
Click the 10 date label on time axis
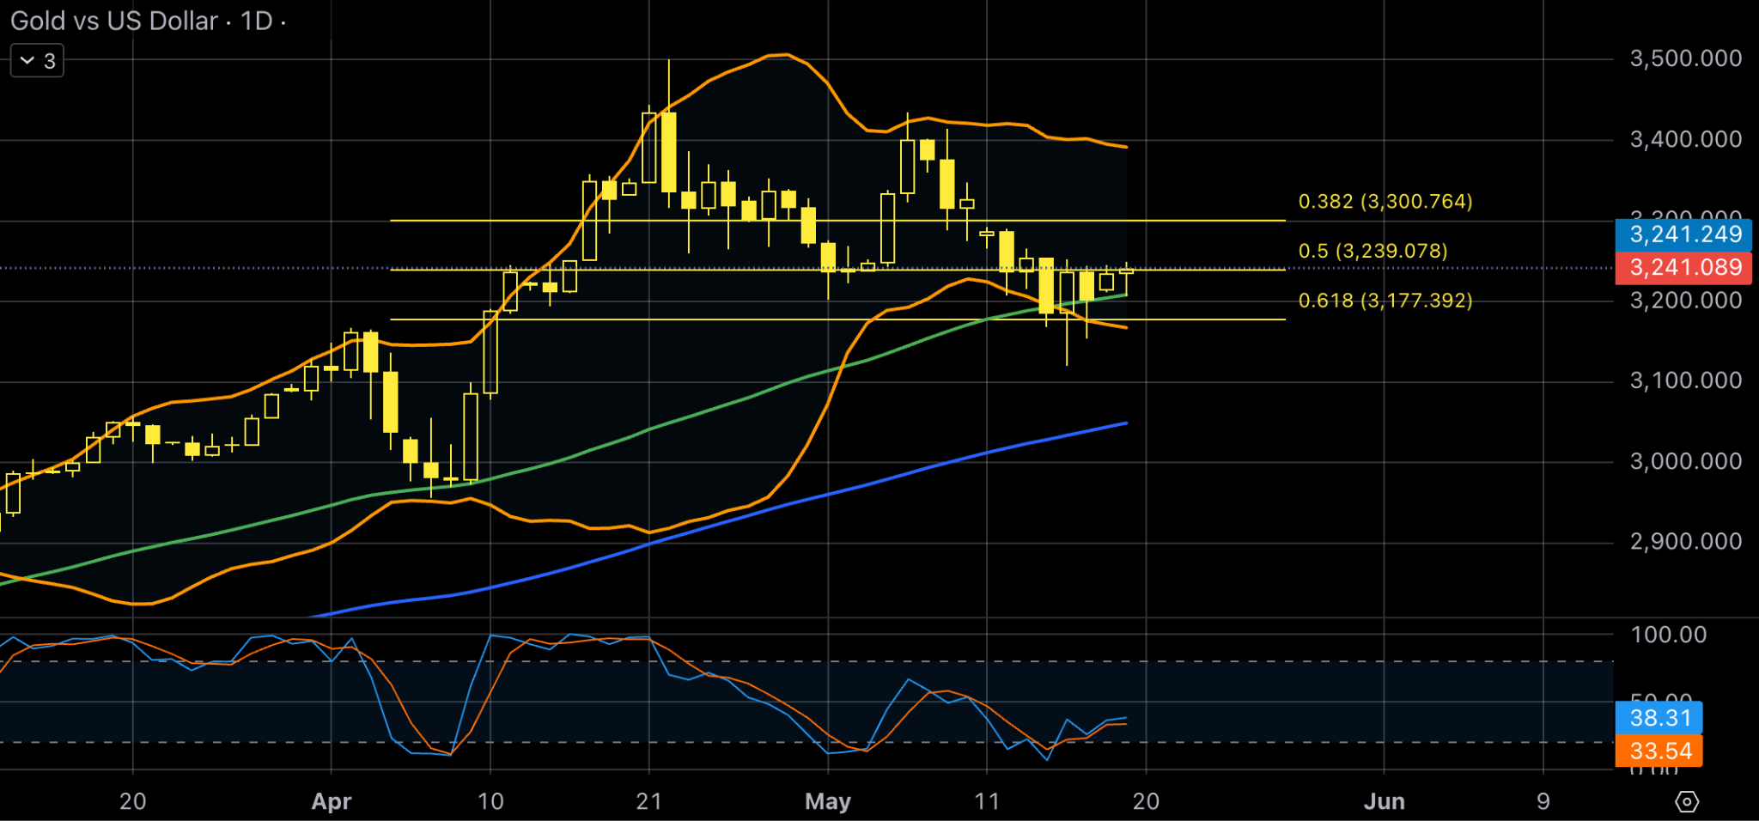(x=490, y=802)
